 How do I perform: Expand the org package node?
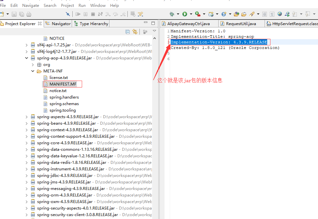click(x=32, y=64)
